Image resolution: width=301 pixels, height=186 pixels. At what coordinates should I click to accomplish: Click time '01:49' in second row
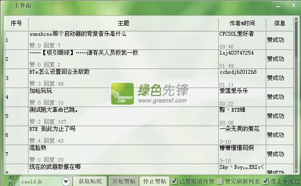(226, 66)
